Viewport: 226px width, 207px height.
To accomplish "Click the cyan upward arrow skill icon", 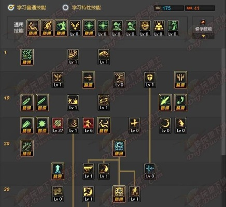I will coord(58,171).
